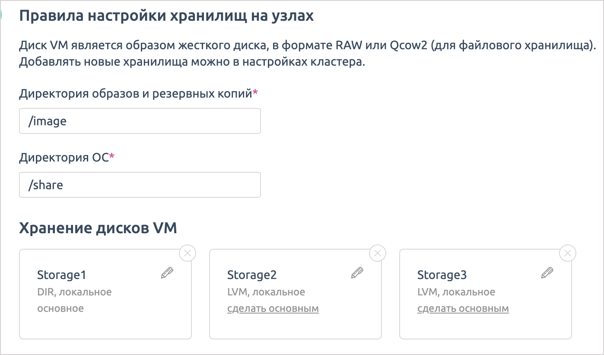Click the 'Директория ОС' field label
This screenshot has height=355, width=604.
(x=64, y=158)
